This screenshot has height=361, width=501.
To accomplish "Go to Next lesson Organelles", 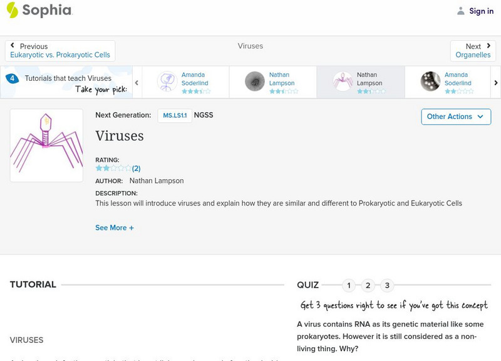I will (473, 51).
